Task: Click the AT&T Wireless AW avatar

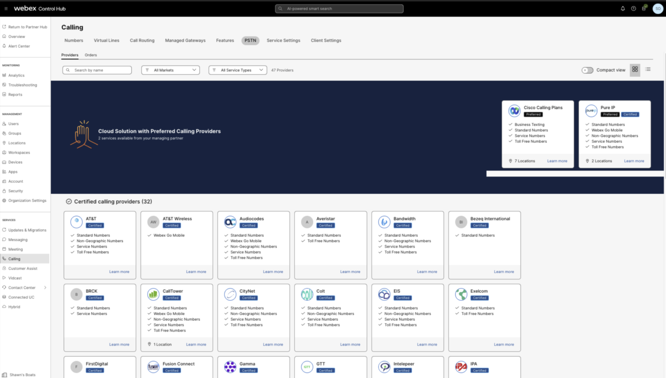Action: click(153, 222)
